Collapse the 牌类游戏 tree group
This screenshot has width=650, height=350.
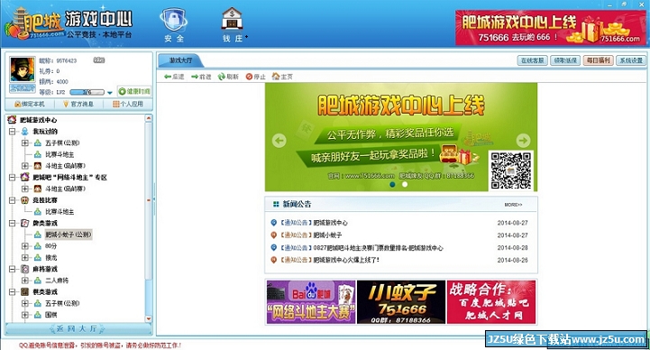click(12, 223)
